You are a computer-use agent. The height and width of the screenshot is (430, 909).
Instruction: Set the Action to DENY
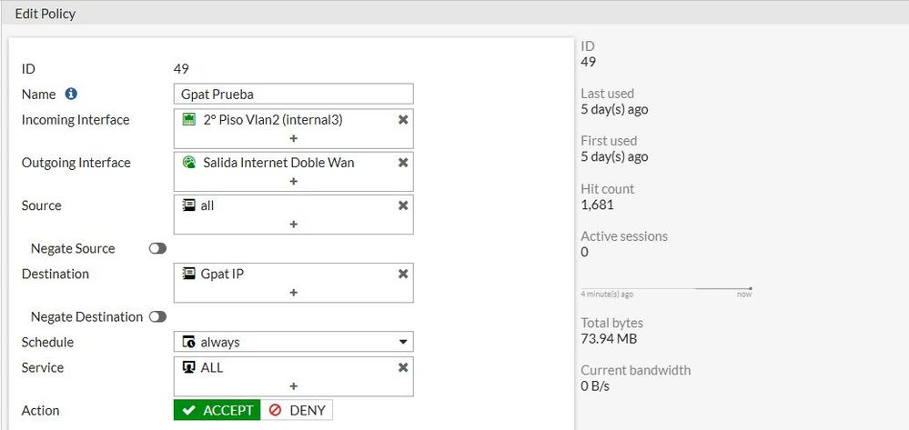click(297, 410)
